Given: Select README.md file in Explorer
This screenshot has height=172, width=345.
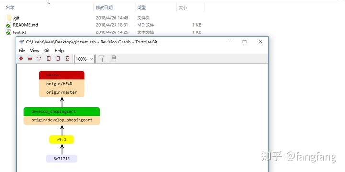Looking at the screenshot, I should click(x=22, y=25).
